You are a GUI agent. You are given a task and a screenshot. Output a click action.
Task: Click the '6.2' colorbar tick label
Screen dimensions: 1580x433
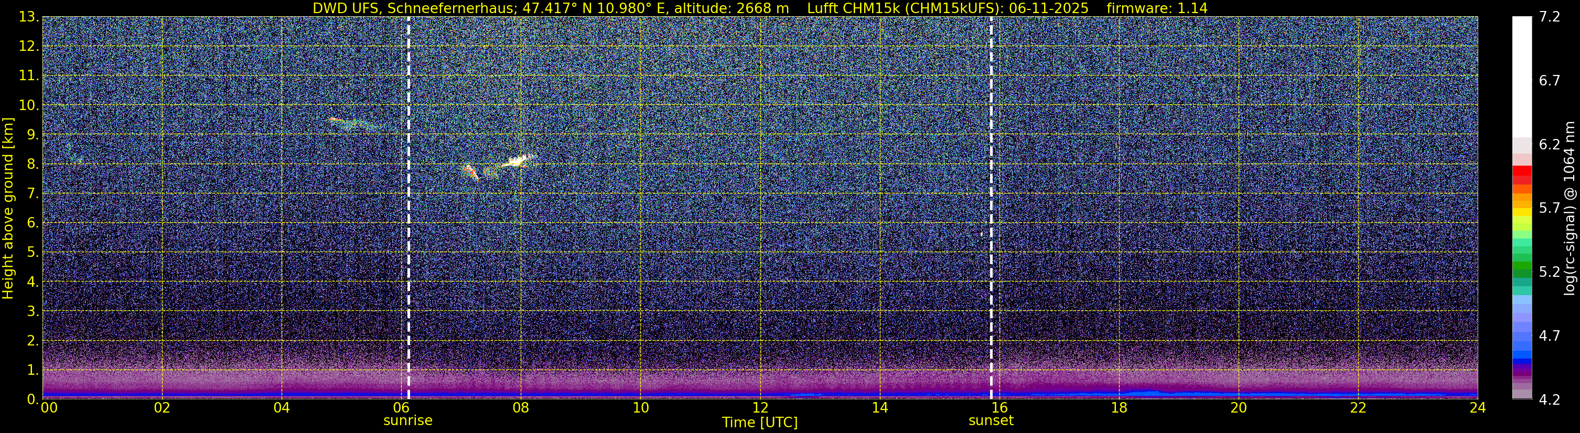tap(1550, 145)
